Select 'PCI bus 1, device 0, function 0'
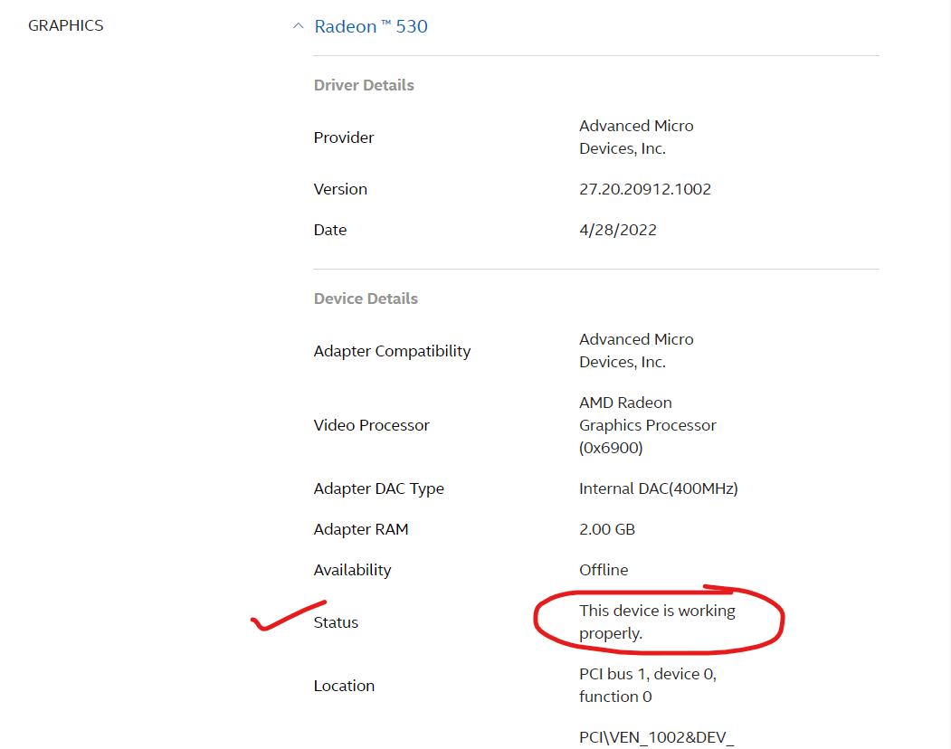Screen dimensions: 951x749 click(x=648, y=686)
